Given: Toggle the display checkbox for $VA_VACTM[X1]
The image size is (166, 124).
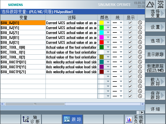Looking at the screenshot, I should click(x=130, y=62).
